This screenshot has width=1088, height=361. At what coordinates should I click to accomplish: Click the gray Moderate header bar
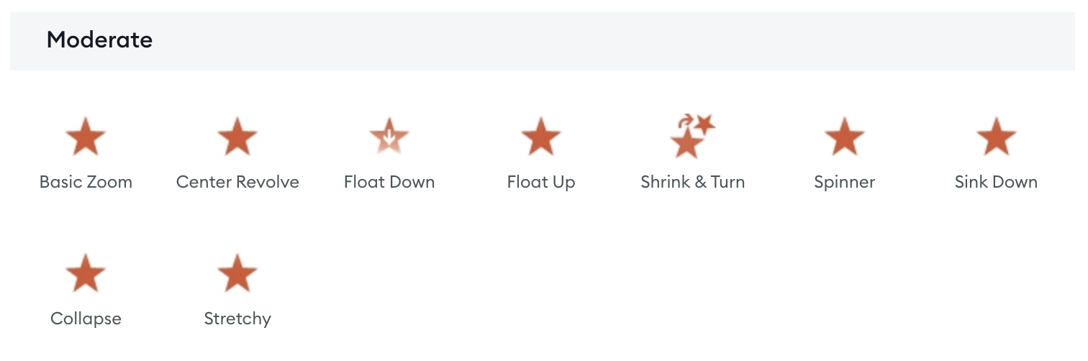pos(543,41)
